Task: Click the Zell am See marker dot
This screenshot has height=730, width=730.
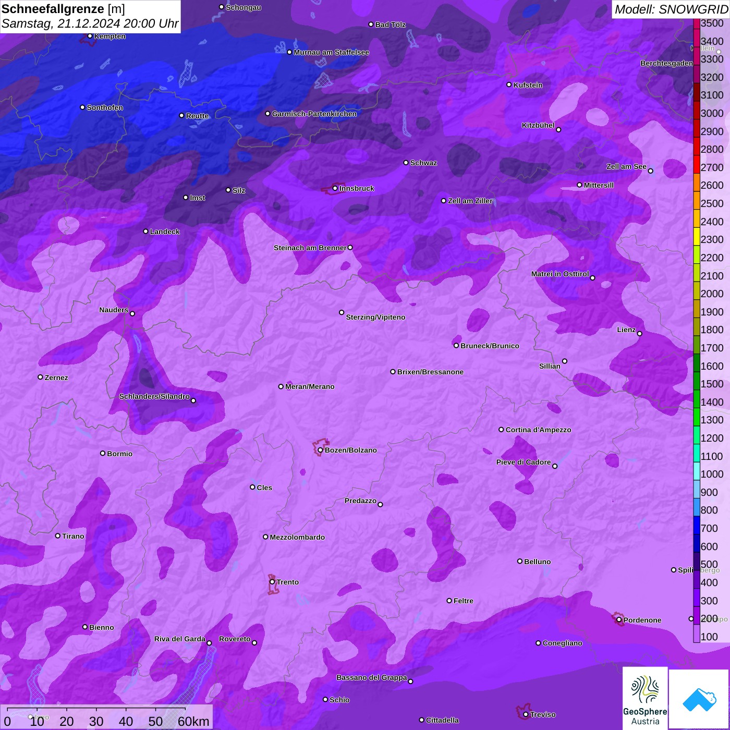Action: pyautogui.click(x=650, y=171)
